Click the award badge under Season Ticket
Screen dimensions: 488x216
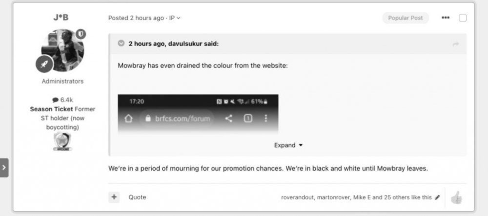pyautogui.click(x=62, y=141)
